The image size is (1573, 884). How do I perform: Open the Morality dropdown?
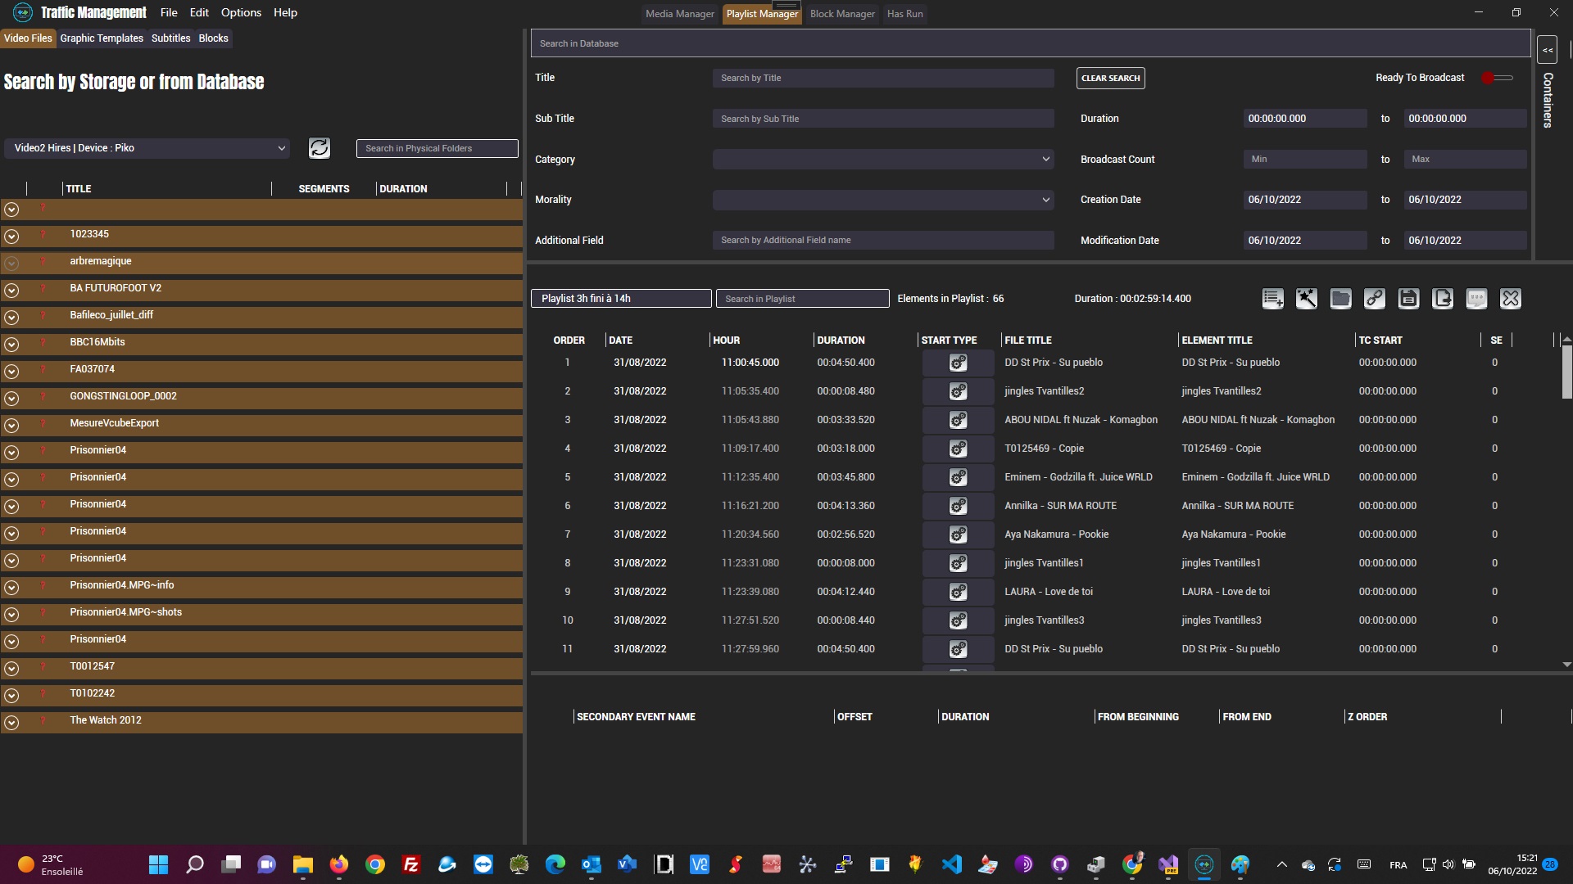tap(883, 200)
